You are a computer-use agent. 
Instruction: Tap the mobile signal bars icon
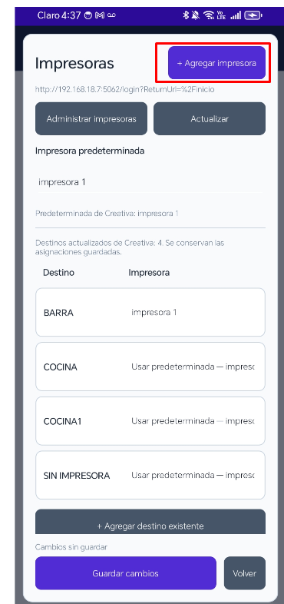click(236, 15)
